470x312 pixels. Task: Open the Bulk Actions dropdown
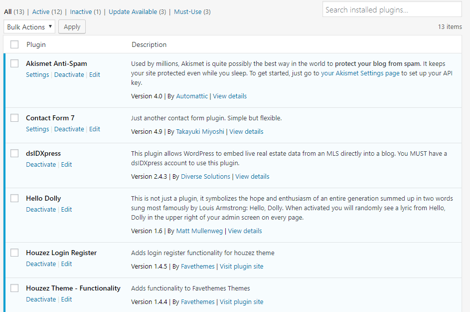29,27
